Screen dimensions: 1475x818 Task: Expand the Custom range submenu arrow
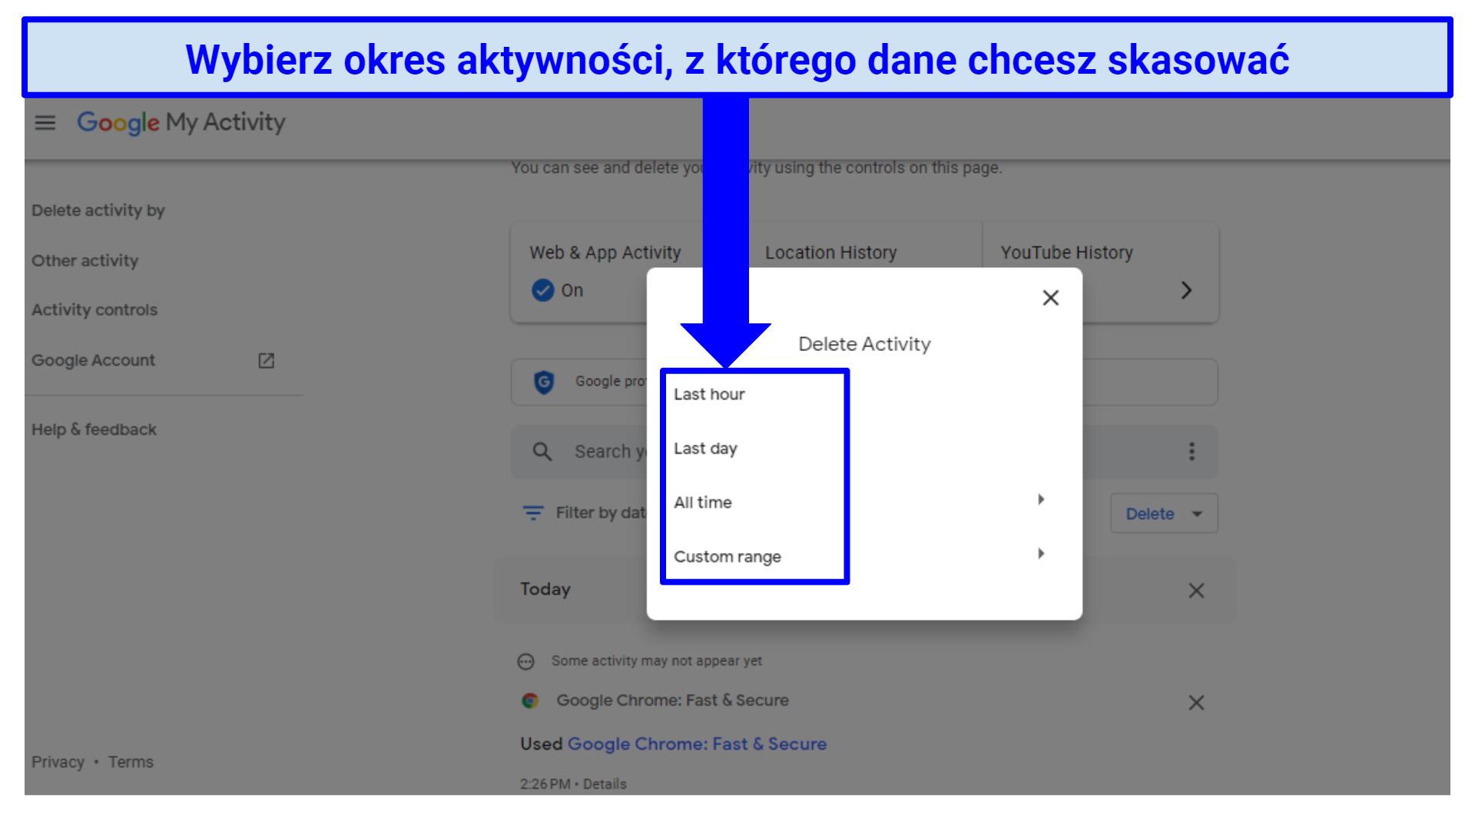[x=1041, y=554]
